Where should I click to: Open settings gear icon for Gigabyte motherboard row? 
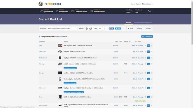[145, 58]
